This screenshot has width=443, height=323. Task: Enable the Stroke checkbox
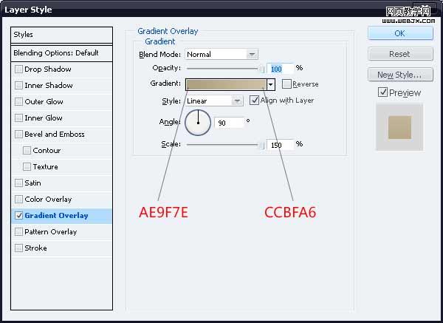coord(18,248)
